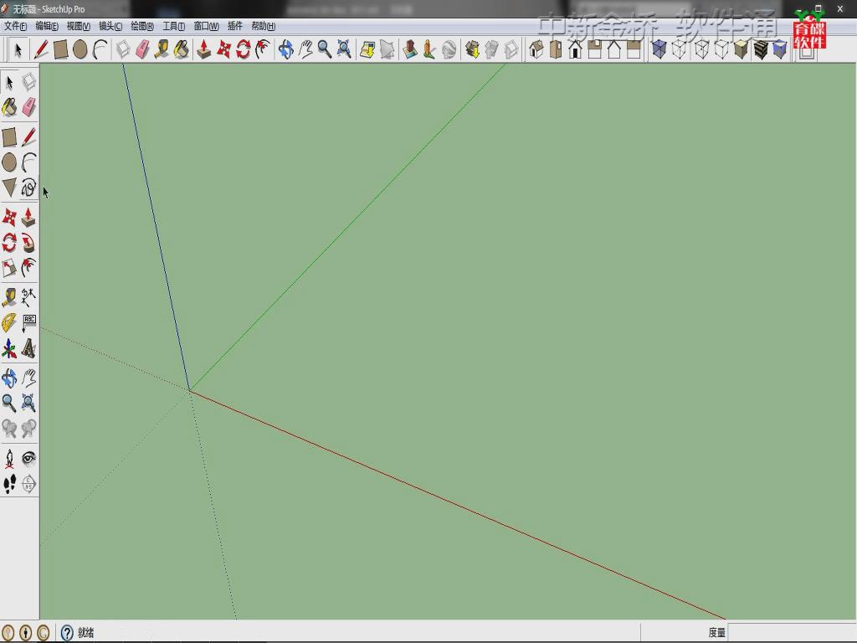Screen dimensions: 857x643
Task: Open the 插件 menu
Action: (235, 26)
